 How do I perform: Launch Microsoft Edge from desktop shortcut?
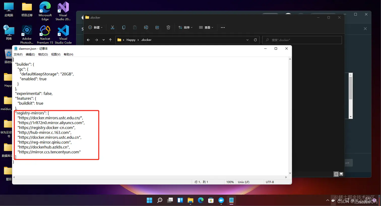(x=45, y=11)
